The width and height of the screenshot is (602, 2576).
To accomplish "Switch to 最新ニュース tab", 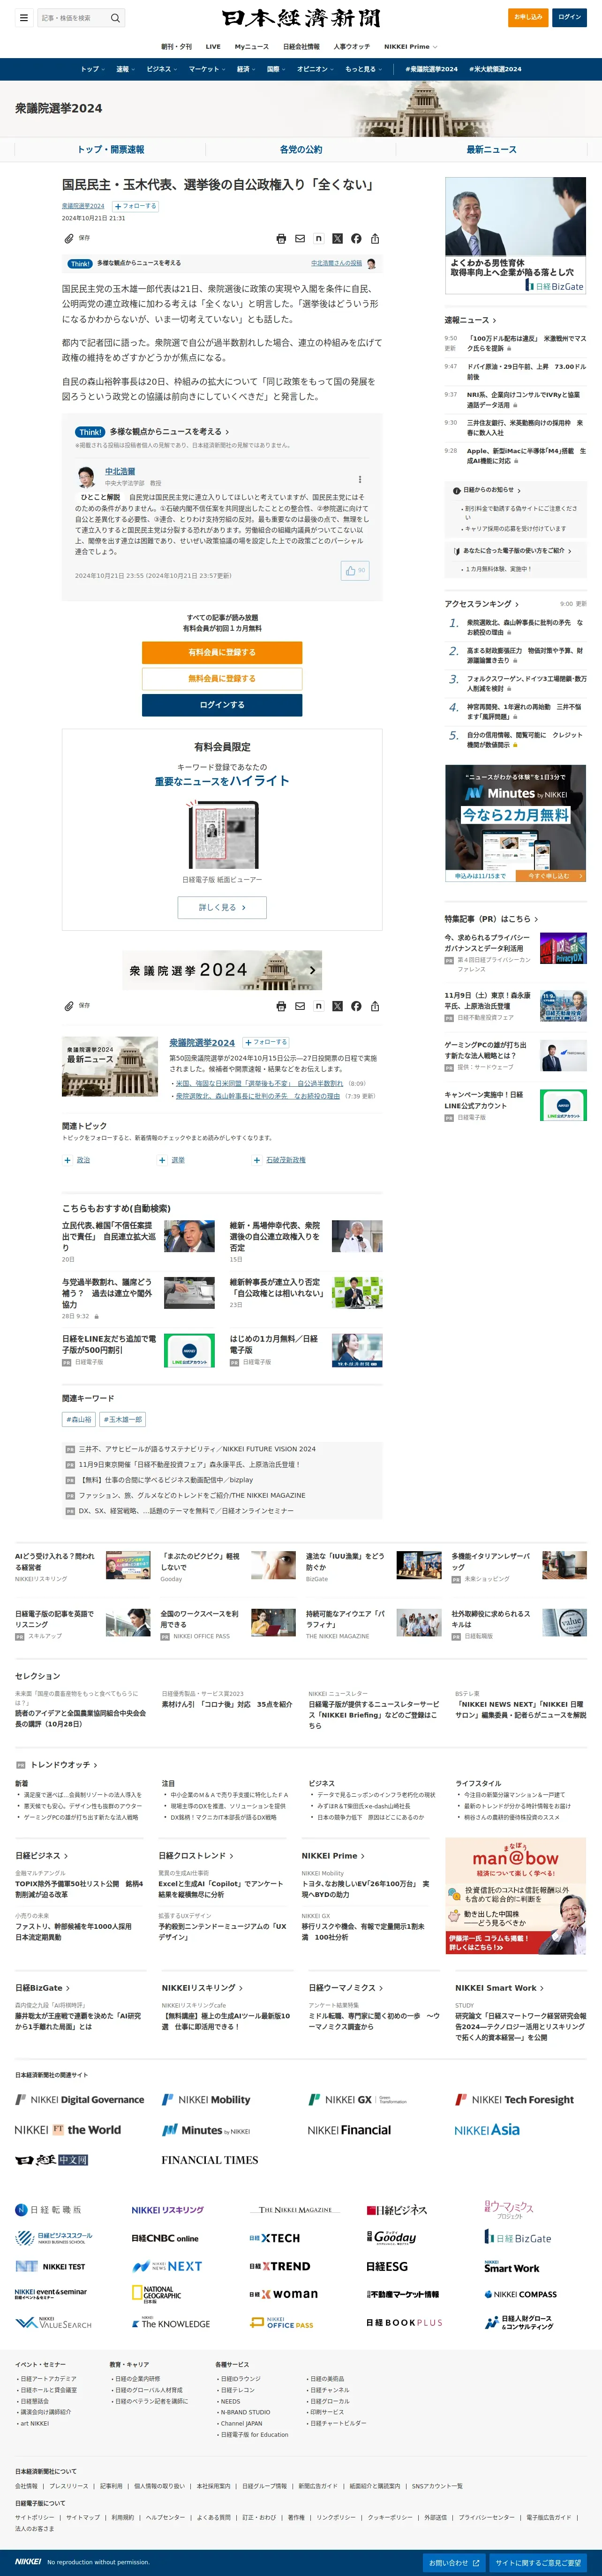I will click(x=492, y=149).
